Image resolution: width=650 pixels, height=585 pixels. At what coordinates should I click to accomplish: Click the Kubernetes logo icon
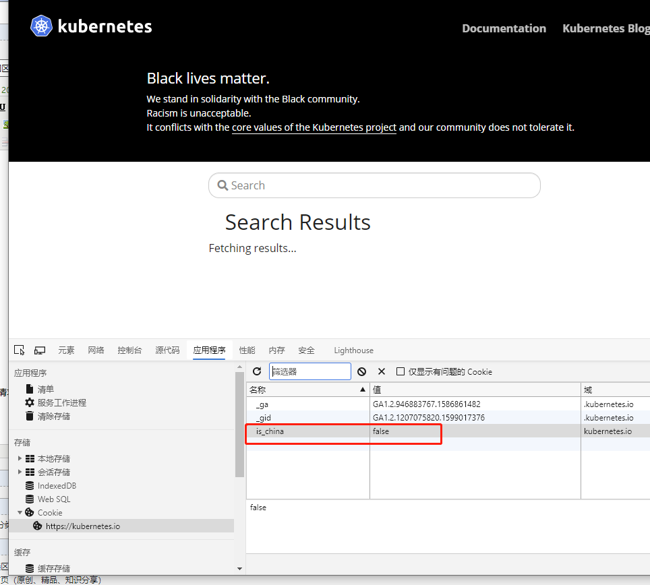tap(41, 26)
